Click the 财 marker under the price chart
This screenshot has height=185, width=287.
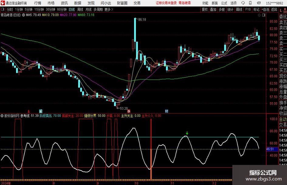(166, 111)
